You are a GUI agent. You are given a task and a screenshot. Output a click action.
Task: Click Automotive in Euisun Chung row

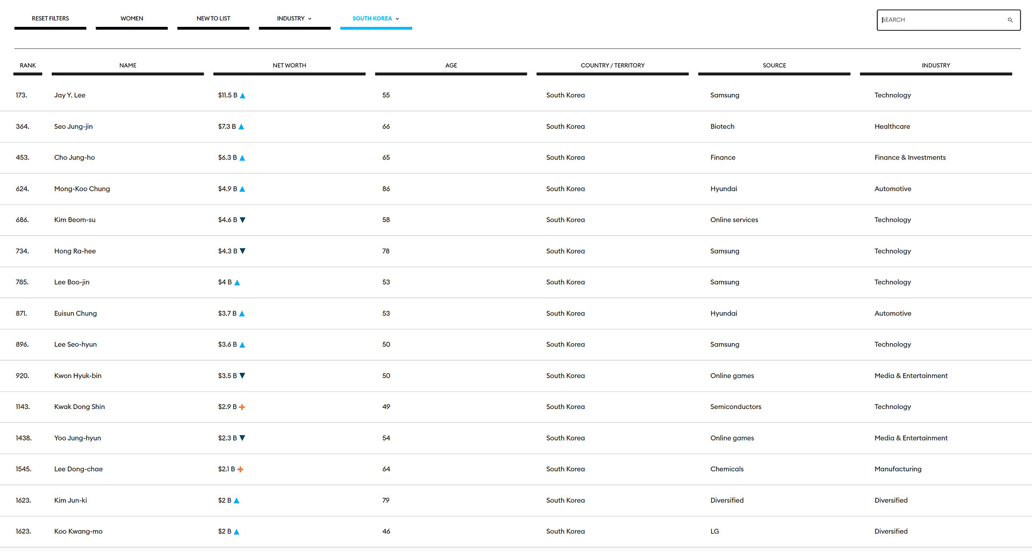(893, 313)
